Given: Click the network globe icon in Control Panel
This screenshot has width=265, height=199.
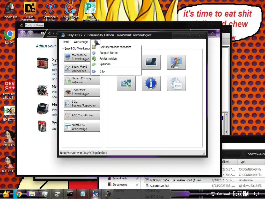Looking at the screenshot, I should [x=43, y=90].
